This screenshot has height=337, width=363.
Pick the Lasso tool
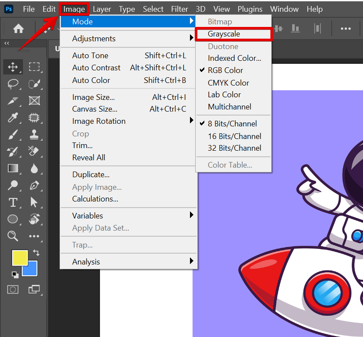pos(13,84)
